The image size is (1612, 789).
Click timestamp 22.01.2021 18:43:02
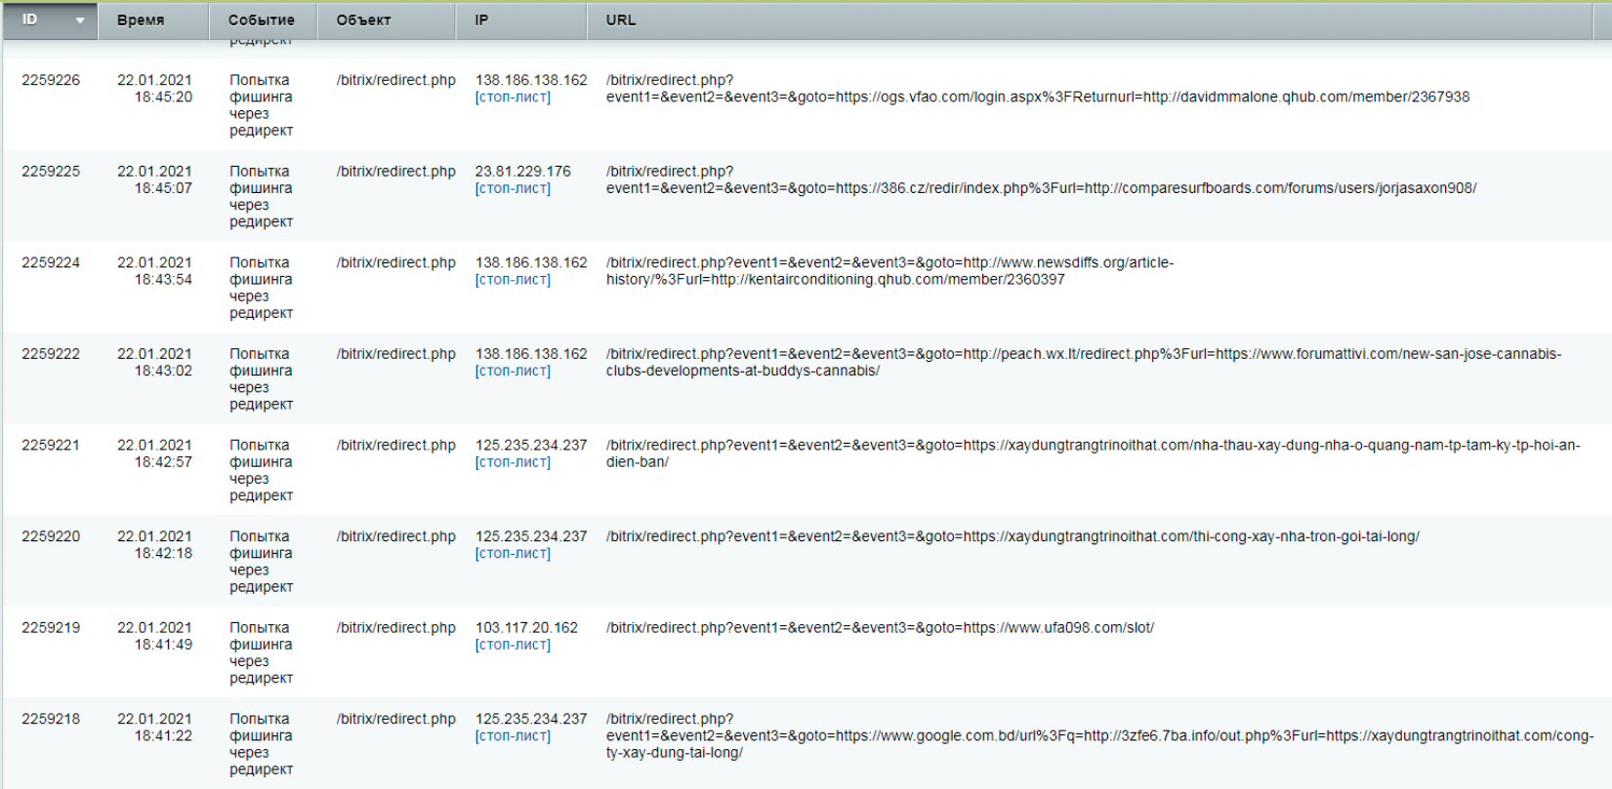[155, 362]
